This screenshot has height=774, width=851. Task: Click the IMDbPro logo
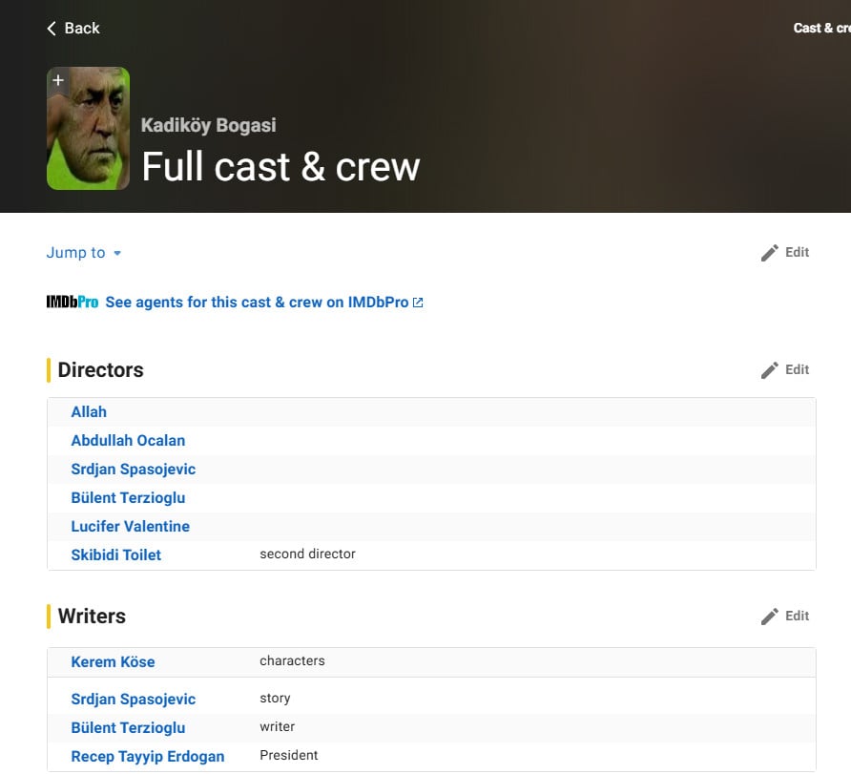tap(73, 302)
